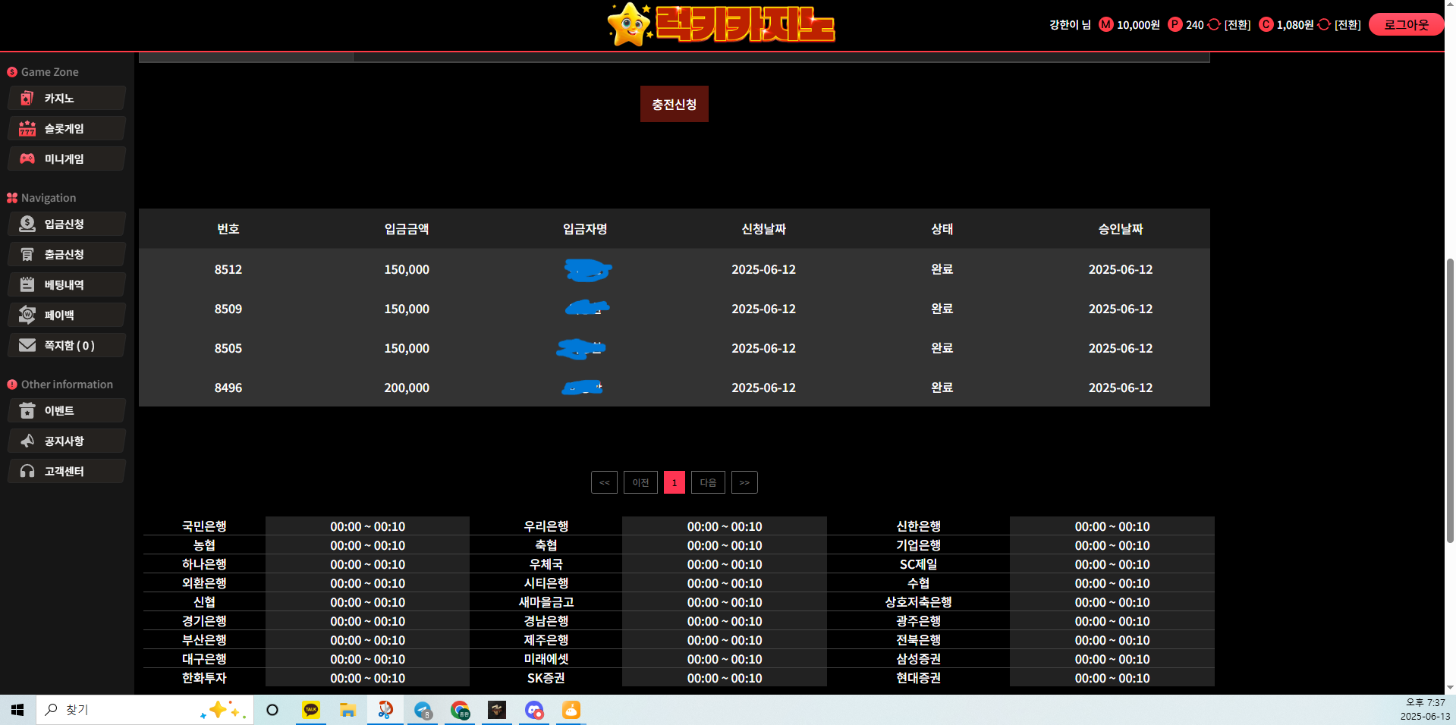The image size is (1456, 725).
Task: Select the 미니게임 gamepad icon
Action: (27, 158)
